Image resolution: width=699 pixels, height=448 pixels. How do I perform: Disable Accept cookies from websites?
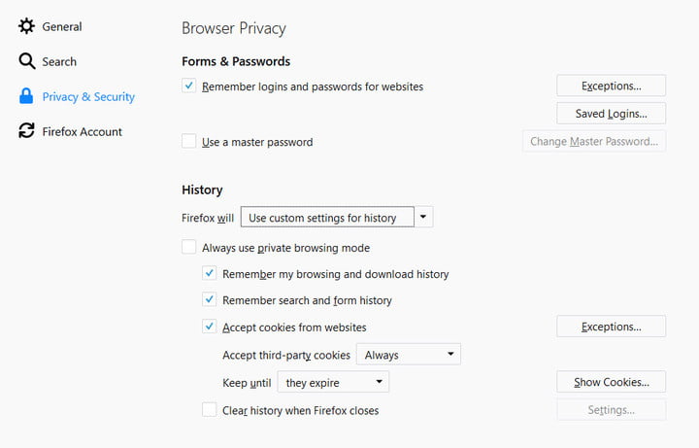[x=210, y=327]
